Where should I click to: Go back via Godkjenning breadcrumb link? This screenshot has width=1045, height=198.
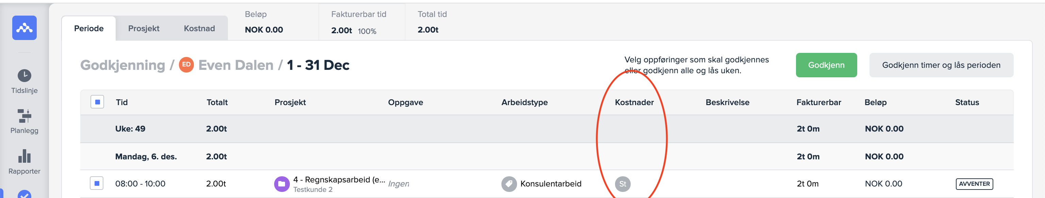[x=122, y=65]
